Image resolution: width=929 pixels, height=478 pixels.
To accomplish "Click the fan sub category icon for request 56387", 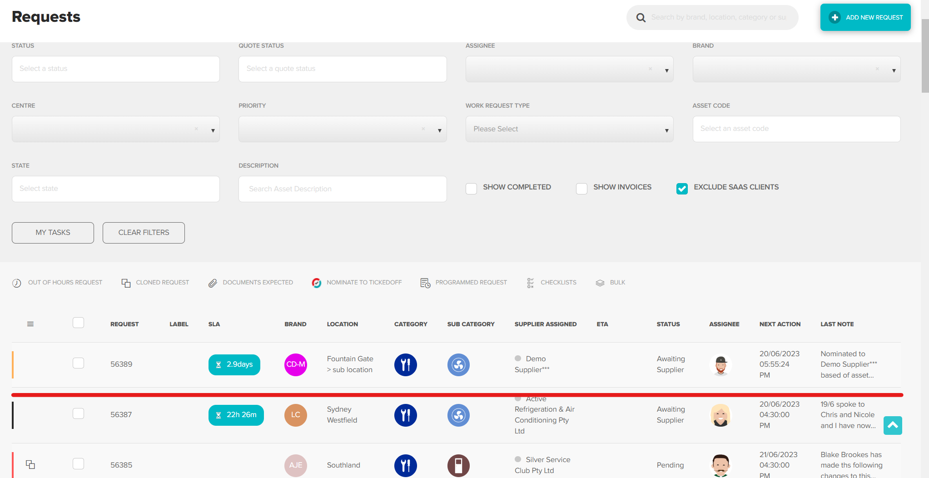I will coord(459,415).
